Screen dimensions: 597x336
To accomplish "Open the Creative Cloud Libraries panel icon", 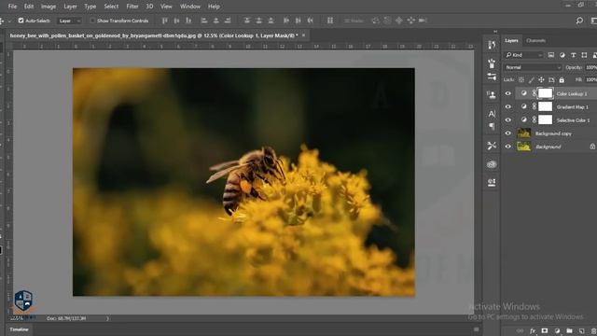I will tap(492, 164).
